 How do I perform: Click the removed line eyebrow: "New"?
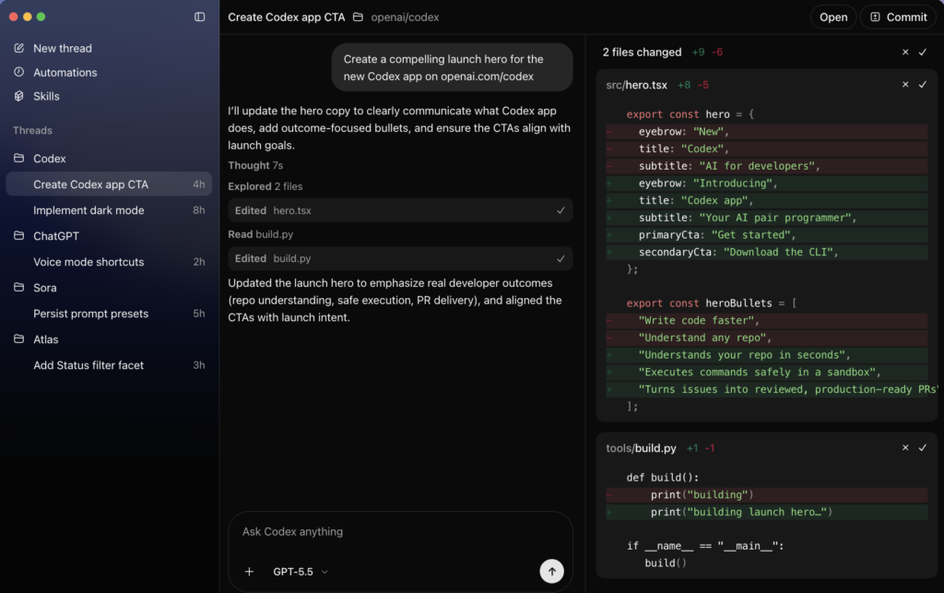pos(766,132)
